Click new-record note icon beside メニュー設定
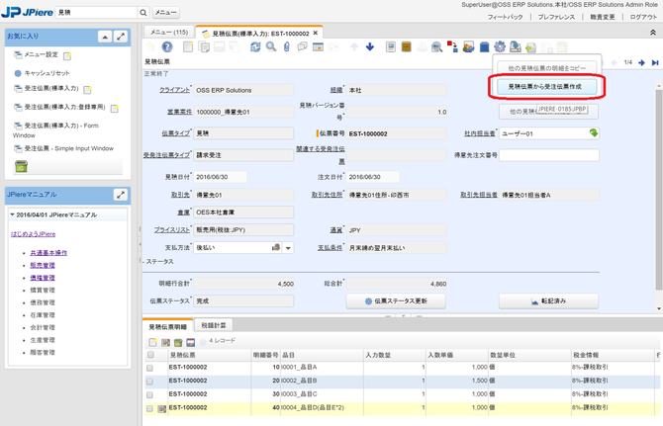 click(67, 55)
